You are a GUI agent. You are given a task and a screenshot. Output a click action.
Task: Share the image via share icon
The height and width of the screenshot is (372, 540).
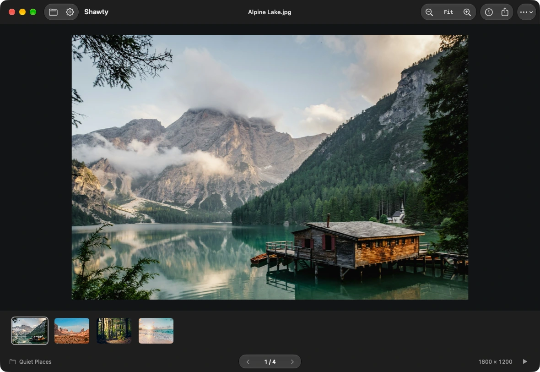coord(505,12)
